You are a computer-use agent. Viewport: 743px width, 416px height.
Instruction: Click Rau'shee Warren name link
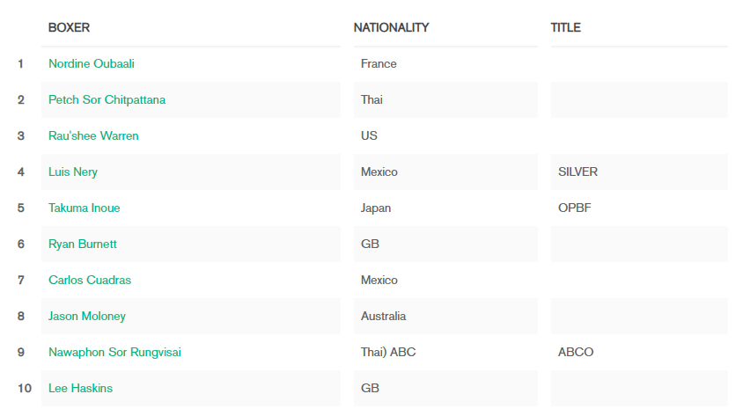[93, 135]
